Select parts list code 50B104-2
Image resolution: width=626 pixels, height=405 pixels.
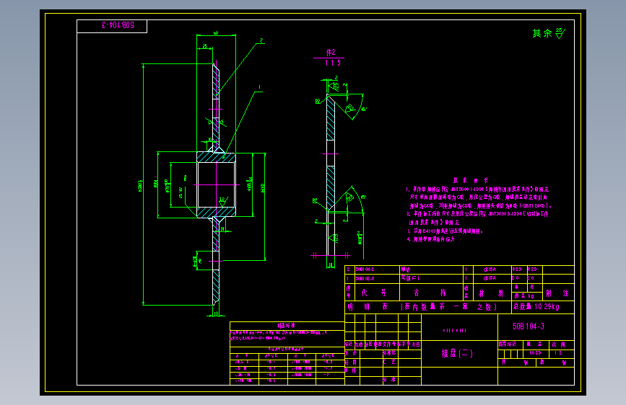365,270
